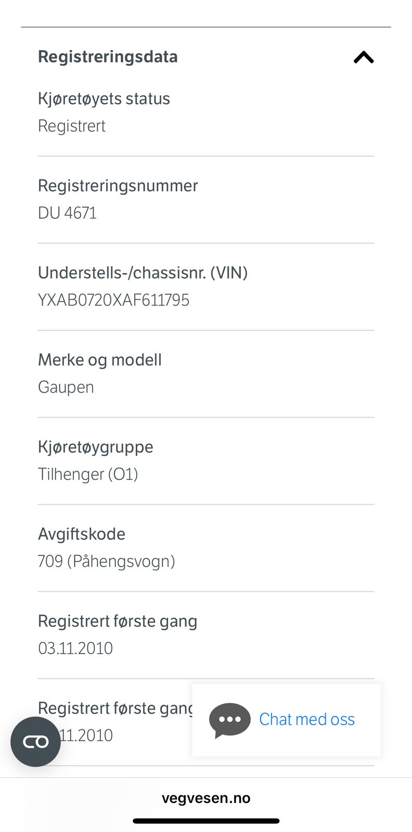412x832 pixels.
Task: Tap the Kjøretøyets status label
Action: (x=104, y=99)
